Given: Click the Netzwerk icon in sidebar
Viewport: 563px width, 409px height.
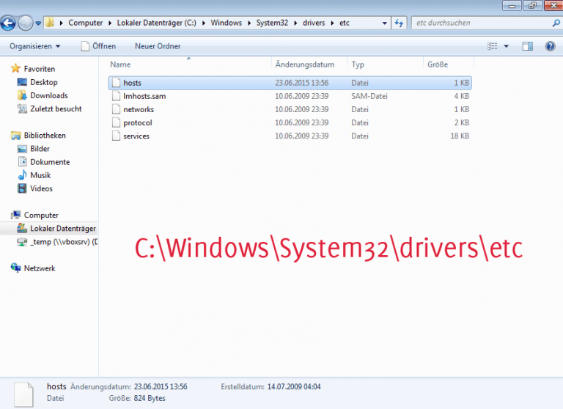Looking at the screenshot, I should (15, 268).
